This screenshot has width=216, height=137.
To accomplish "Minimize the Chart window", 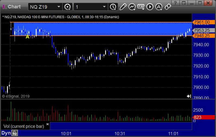I will 192,3.
